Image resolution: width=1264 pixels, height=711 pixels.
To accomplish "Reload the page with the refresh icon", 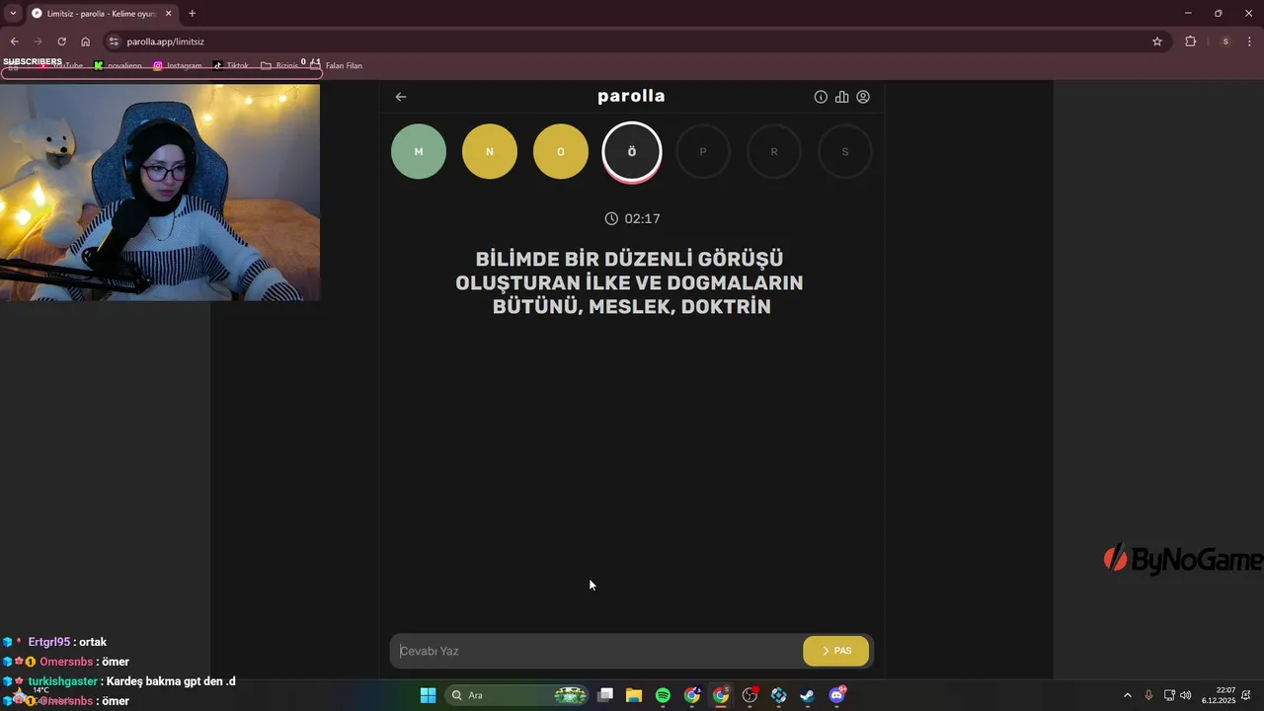I will (61, 41).
